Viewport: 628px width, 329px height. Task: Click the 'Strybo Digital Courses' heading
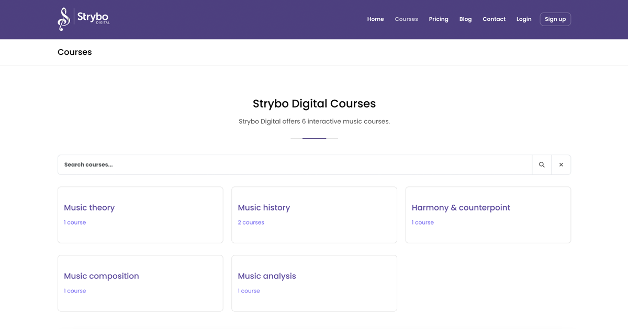coord(314,103)
